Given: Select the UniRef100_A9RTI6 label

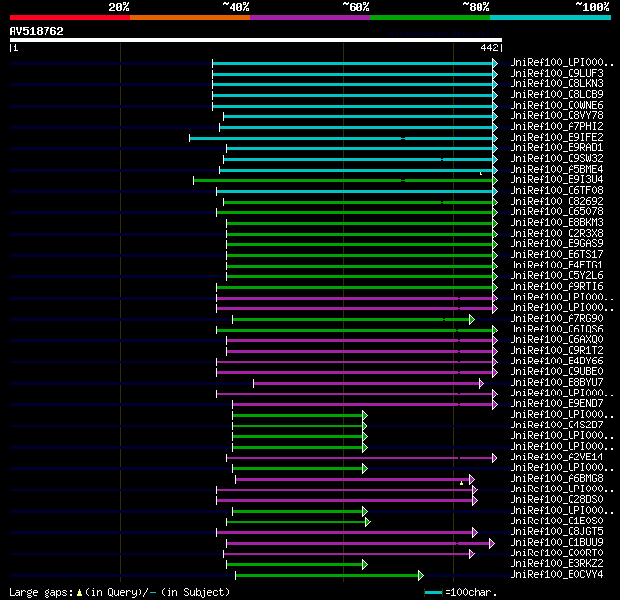Looking at the screenshot, I should pyautogui.click(x=556, y=287).
